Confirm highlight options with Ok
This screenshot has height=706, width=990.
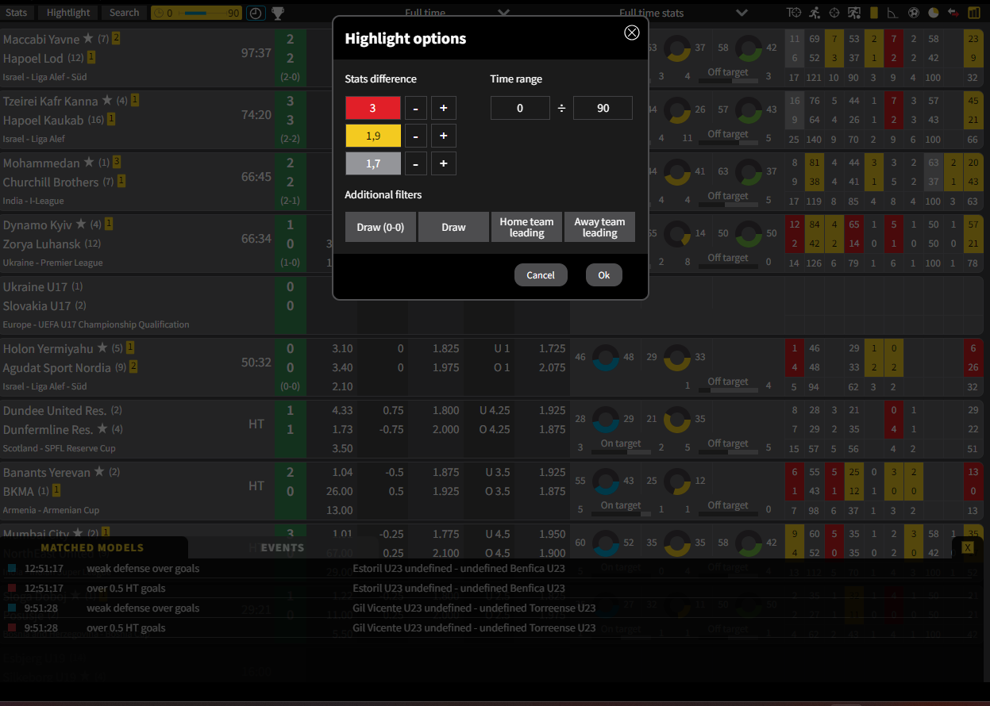(x=604, y=274)
